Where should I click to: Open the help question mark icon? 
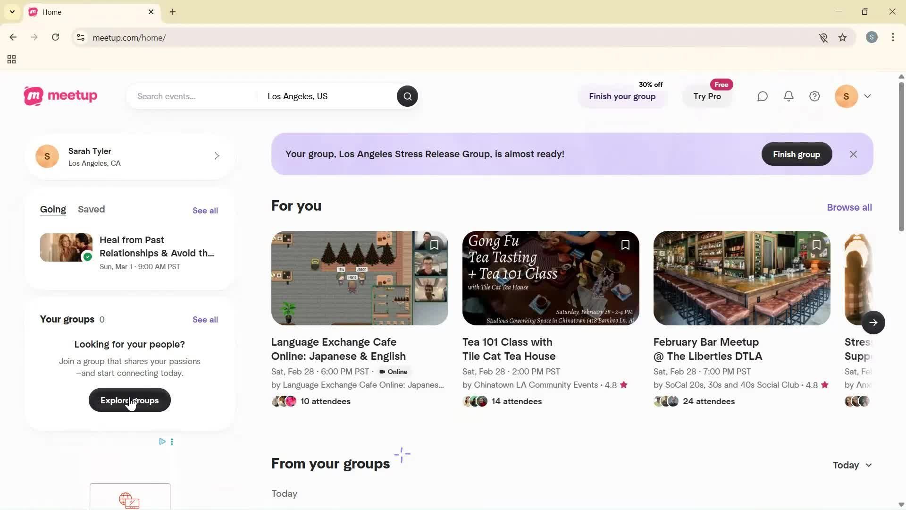814,96
